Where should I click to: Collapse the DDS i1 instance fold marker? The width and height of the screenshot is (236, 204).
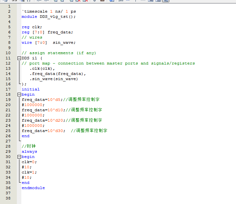[x=19, y=58]
